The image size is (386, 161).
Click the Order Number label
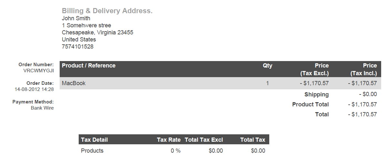36,65
